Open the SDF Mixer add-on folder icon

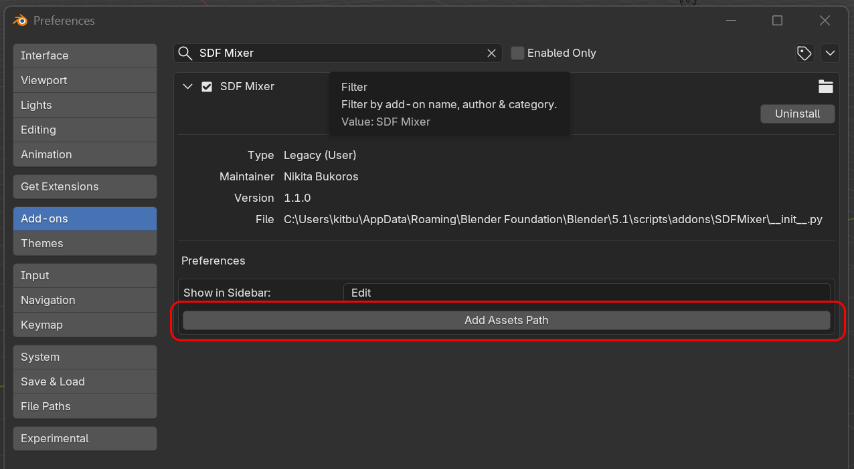(x=826, y=86)
